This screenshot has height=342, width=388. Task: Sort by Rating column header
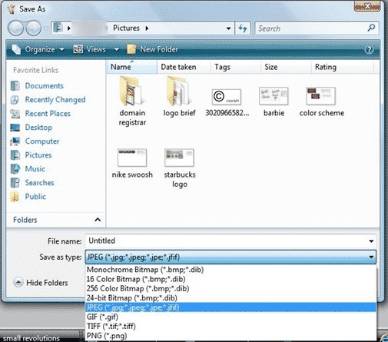pyautogui.click(x=343, y=67)
